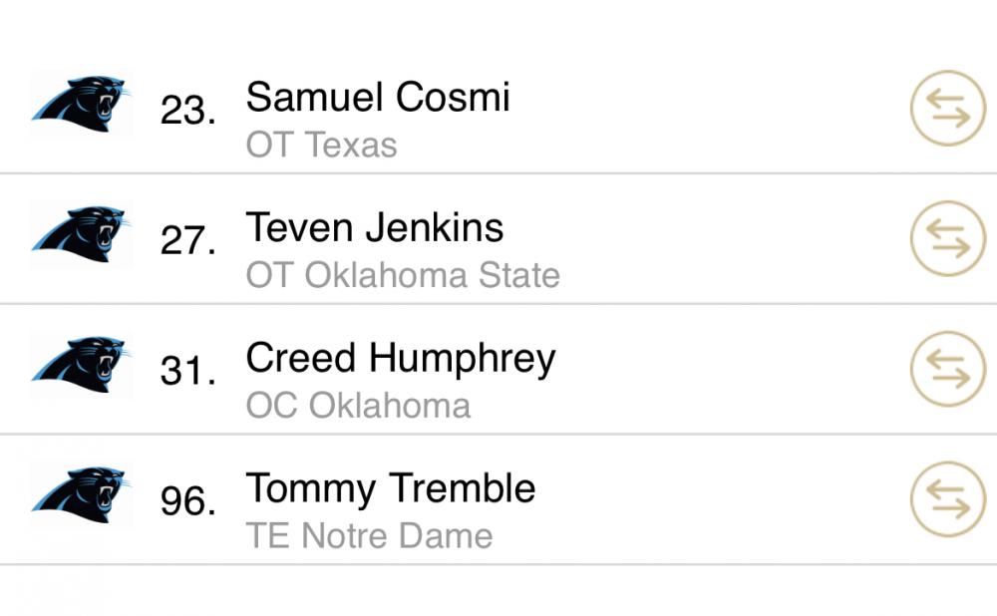Image resolution: width=997 pixels, height=616 pixels.
Task: Click the pick number 96
Action: click(187, 501)
